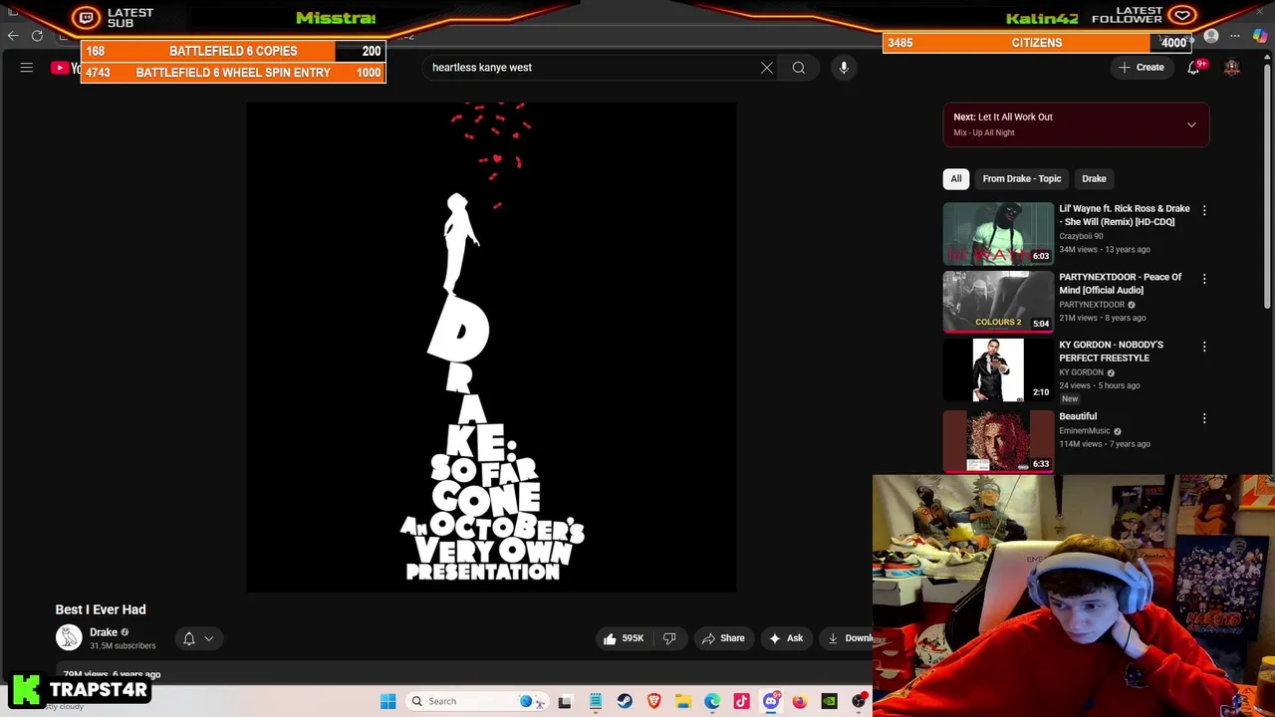Open Beautiful by EminemMusic video title
The height and width of the screenshot is (717, 1275).
pos(1078,416)
